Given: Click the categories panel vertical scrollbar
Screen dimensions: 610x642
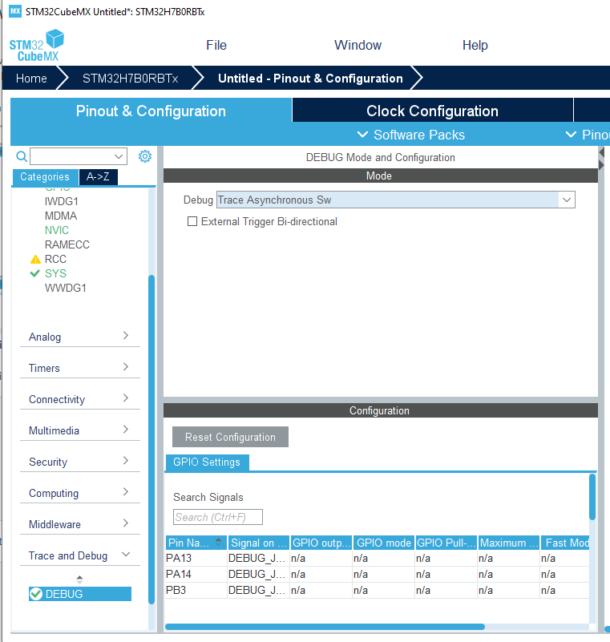Looking at the screenshot, I should pyautogui.click(x=151, y=439).
